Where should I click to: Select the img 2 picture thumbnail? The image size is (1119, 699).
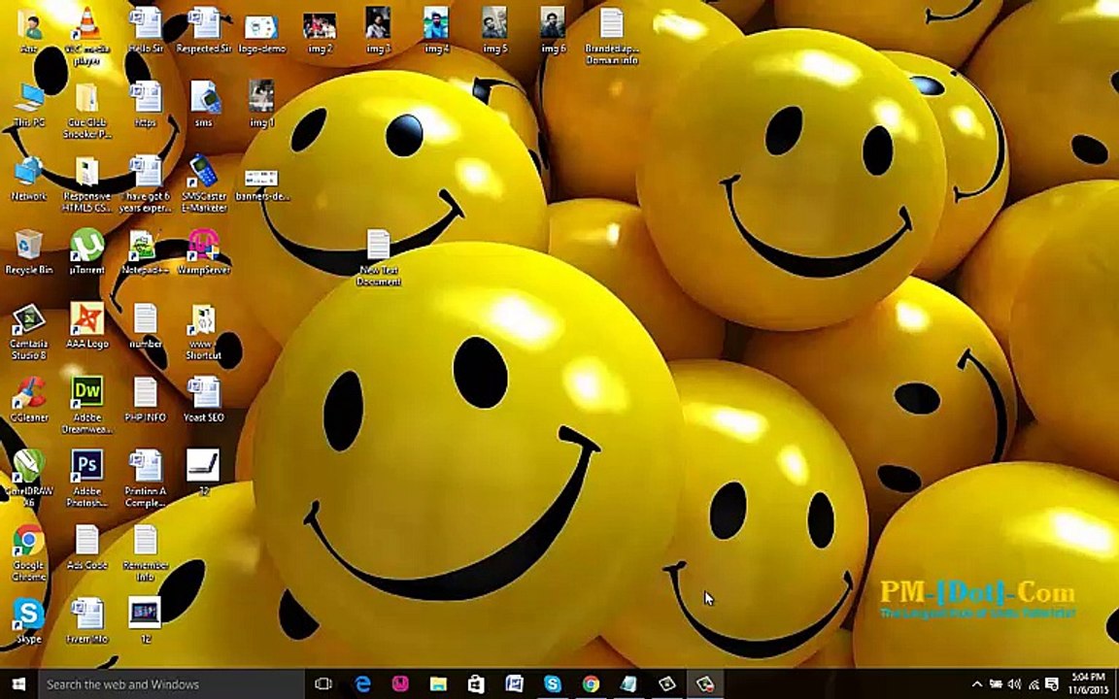click(320, 25)
